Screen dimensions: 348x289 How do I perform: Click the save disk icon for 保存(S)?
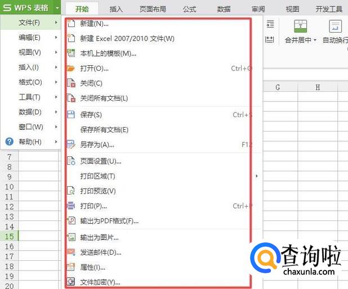click(x=71, y=115)
